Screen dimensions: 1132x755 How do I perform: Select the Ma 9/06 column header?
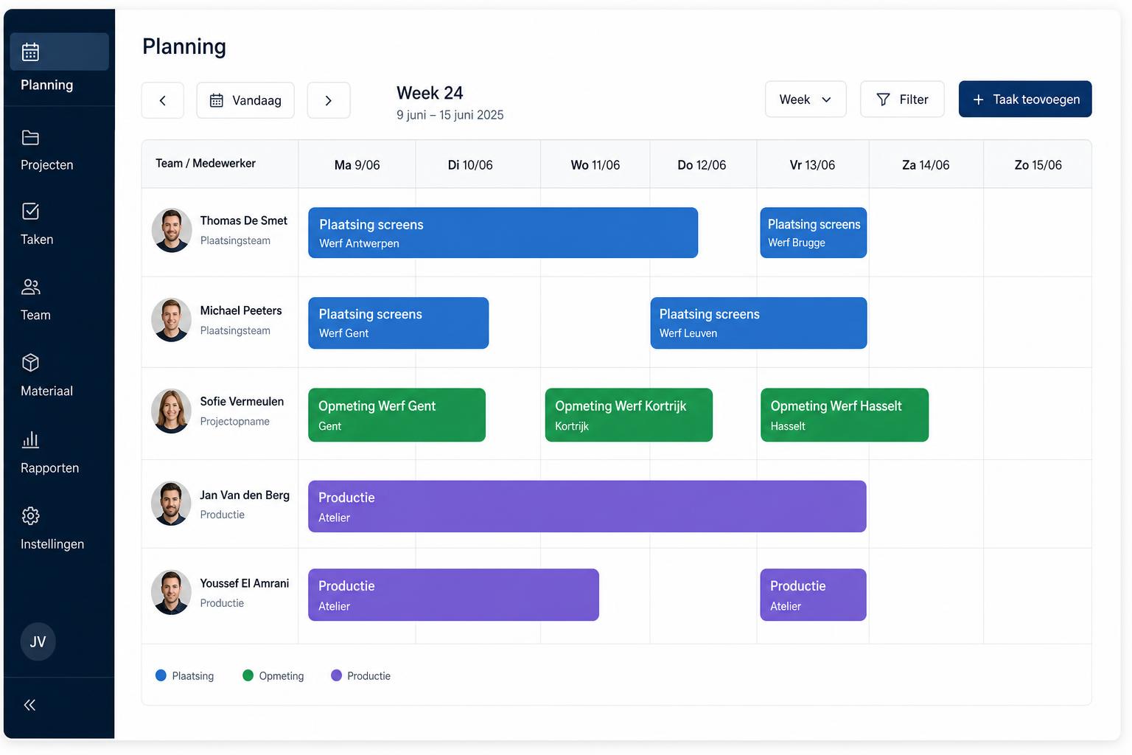[357, 165]
